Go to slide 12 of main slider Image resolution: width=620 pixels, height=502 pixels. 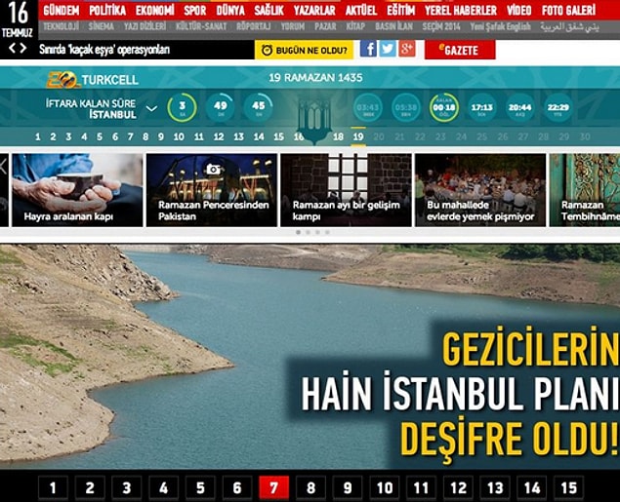[458, 488]
